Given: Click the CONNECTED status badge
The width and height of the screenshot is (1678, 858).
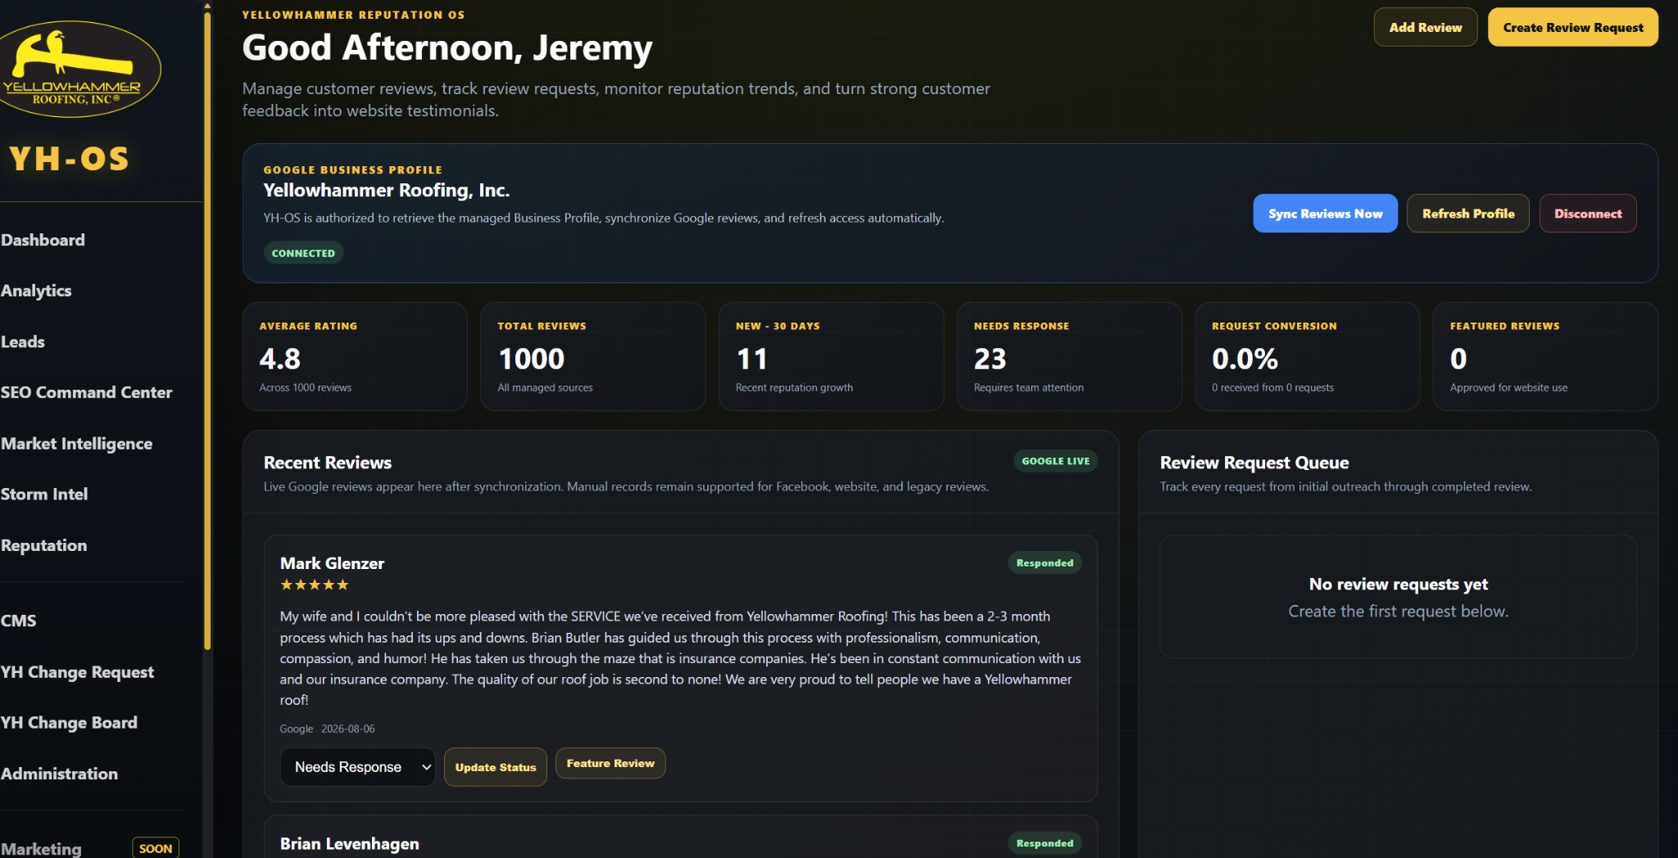Looking at the screenshot, I should point(303,253).
